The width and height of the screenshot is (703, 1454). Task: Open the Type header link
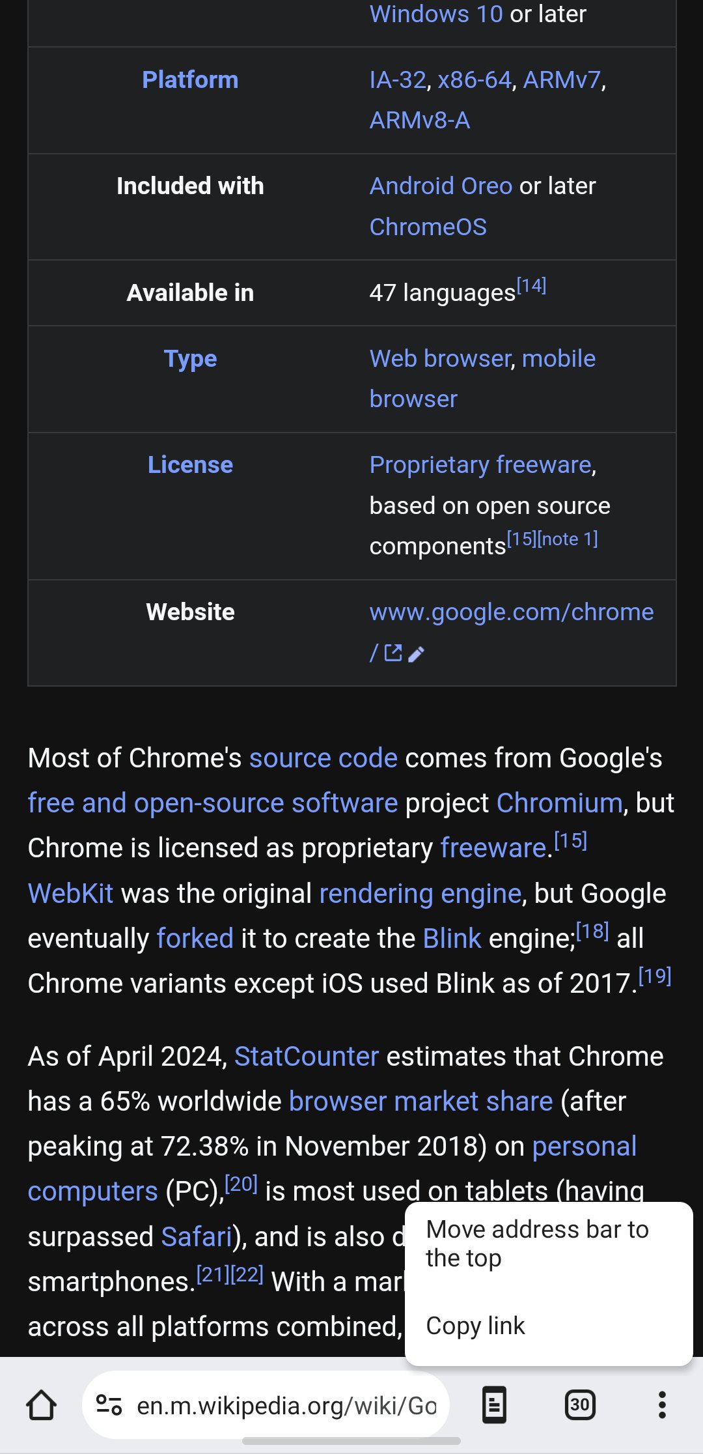pyautogui.click(x=190, y=359)
